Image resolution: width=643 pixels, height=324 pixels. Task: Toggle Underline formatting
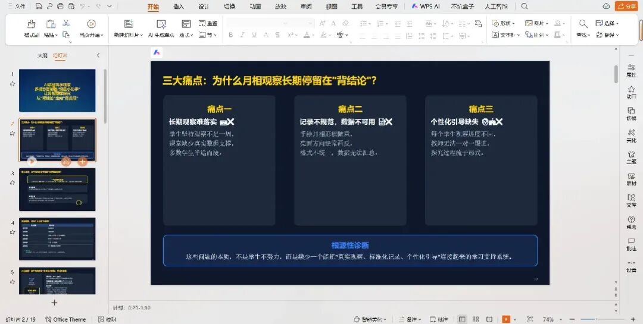(254, 35)
